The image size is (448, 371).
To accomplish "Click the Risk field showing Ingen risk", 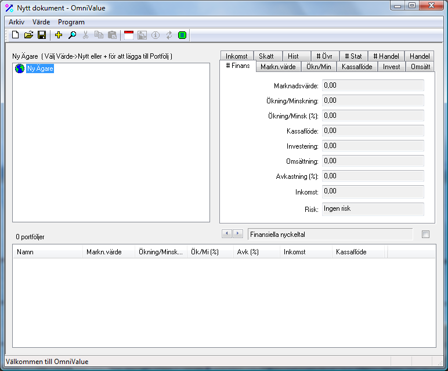I will click(x=373, y=209).
